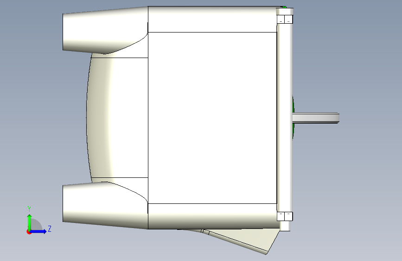Click the Y label of the axis triad
402x261 pixels.
[29, 209]
